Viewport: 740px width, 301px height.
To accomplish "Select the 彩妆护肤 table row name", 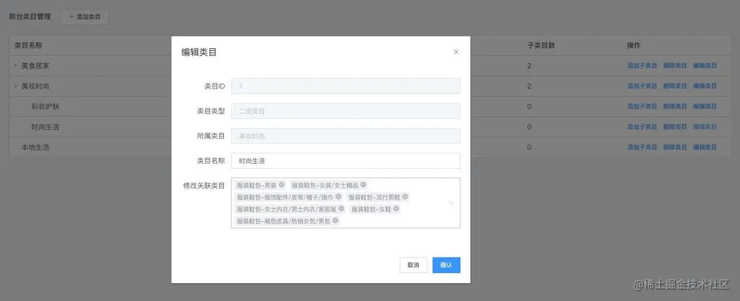I will 45,107.
